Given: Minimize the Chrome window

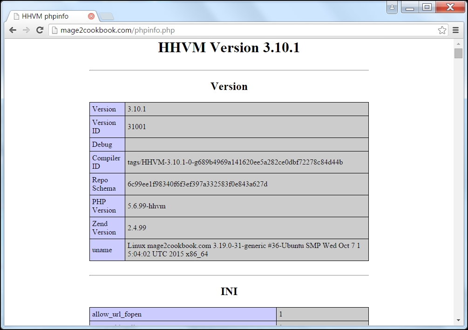Looking at the screenshot, I should pos(410,7).
